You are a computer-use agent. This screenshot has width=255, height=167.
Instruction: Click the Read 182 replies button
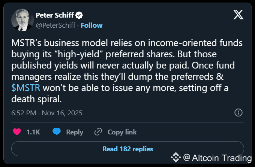point(127,149)
